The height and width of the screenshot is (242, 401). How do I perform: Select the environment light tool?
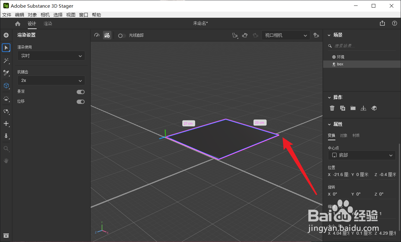tap(6, 98)
